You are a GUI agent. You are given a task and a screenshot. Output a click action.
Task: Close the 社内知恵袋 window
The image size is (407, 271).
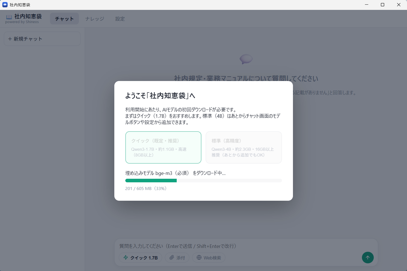(399, 5)
